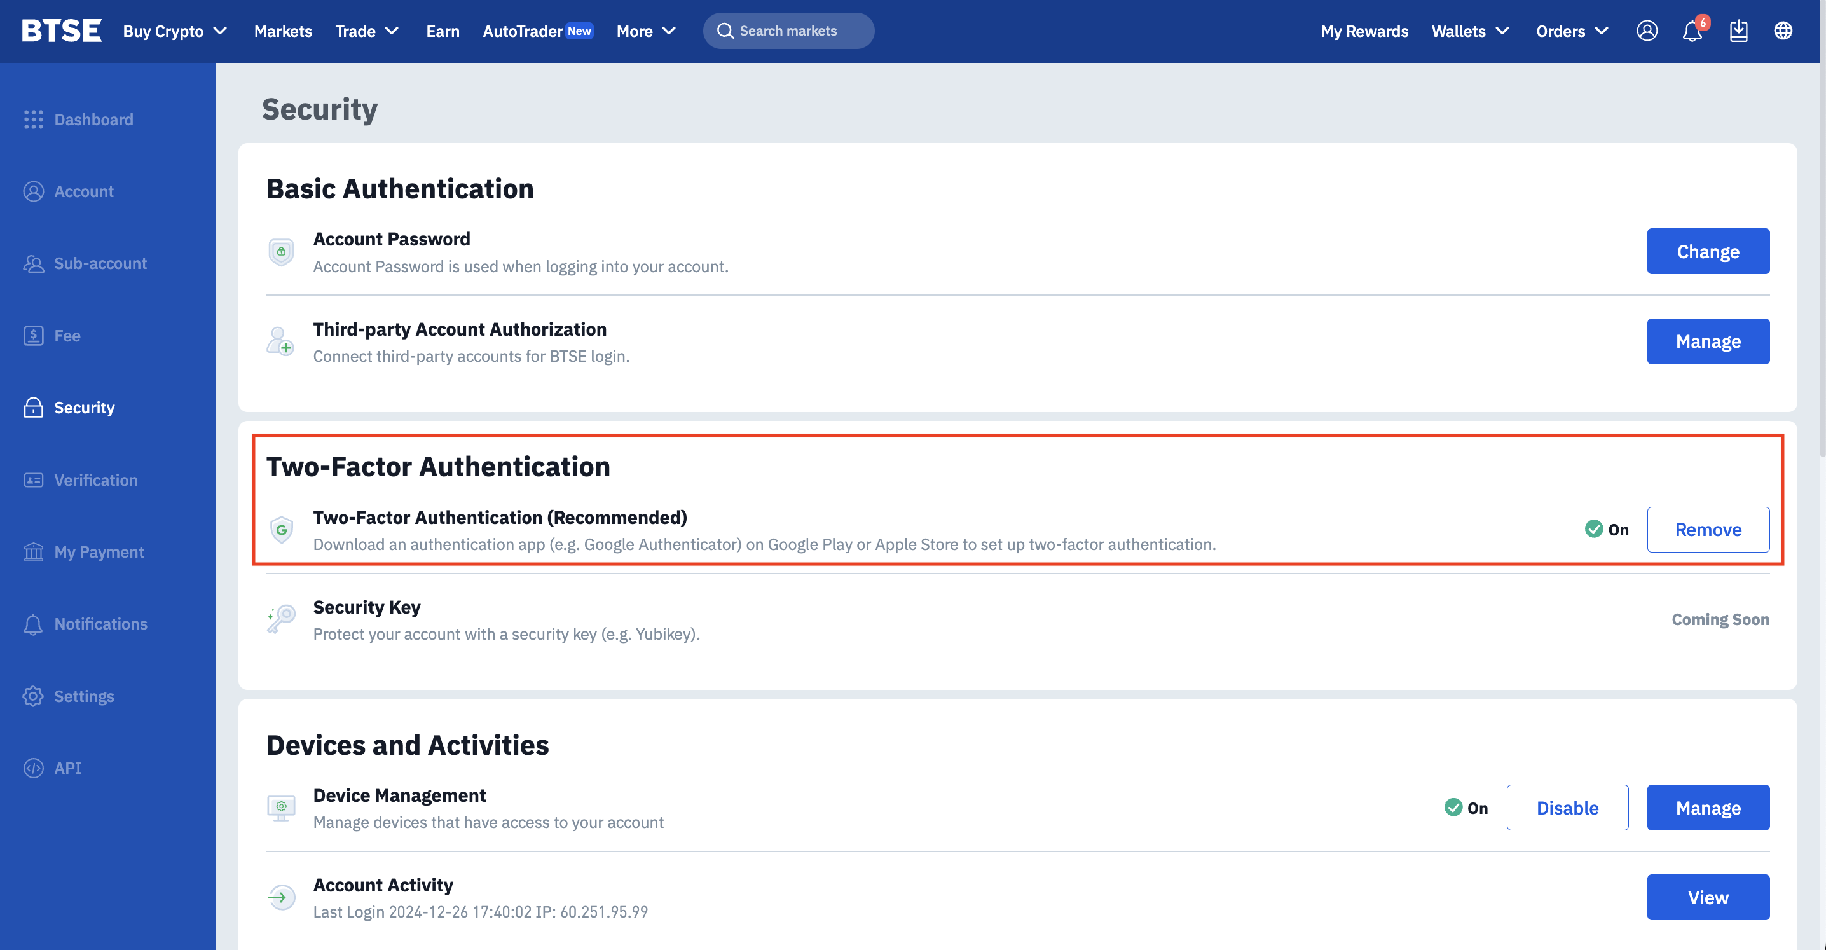The height and width of the screenshot is (950, 1826).
Task: Open the Wallets dropdown menu
Action: pos(1470,31)
